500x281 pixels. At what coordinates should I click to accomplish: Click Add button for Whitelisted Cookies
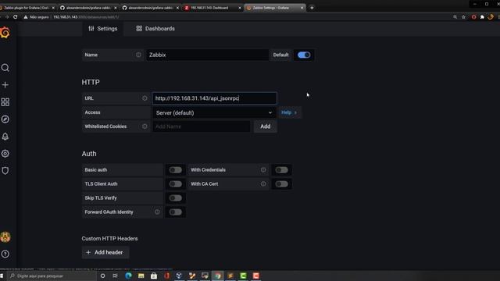(266, 126)
